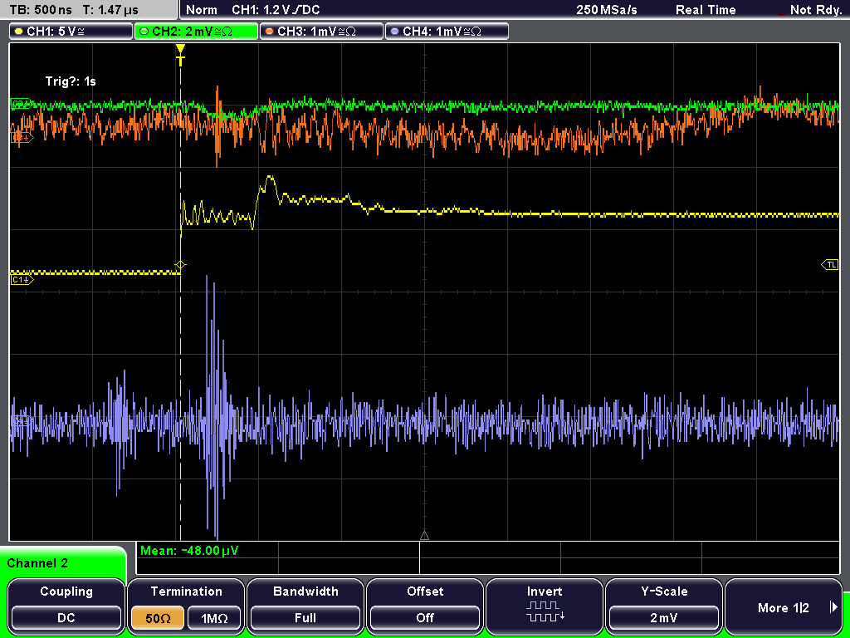The height and width of the screenshot is (638, 850).
Task: Click the green C2 ground level marker
Action: [x=22, y=104]
